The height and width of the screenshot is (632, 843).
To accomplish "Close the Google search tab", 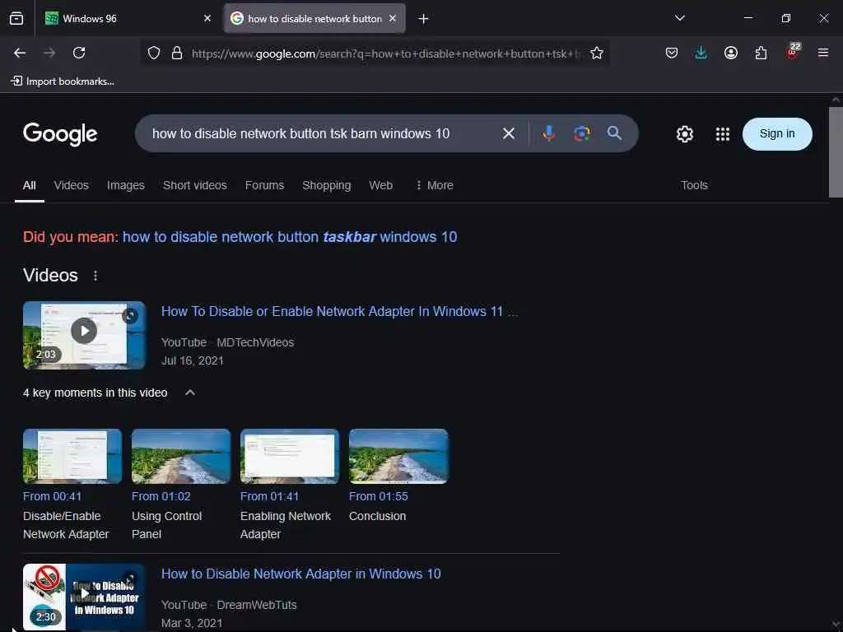I will pos(393,18).
